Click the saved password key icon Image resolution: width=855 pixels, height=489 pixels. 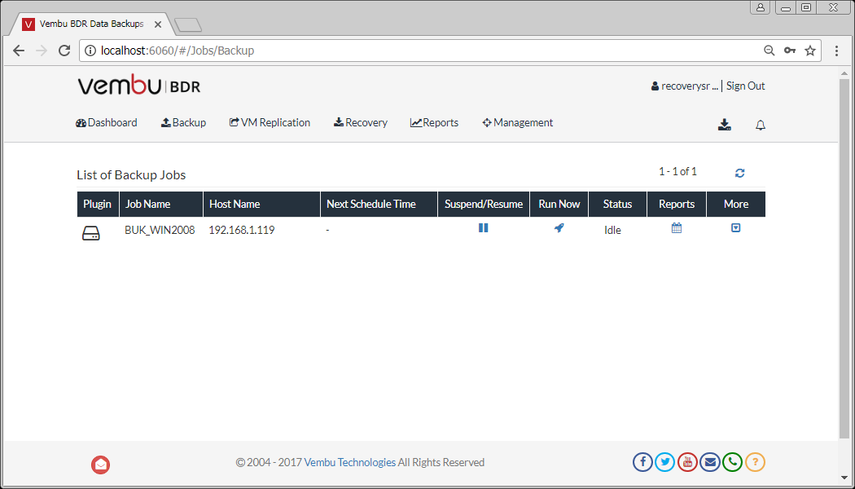click(x=790, y=51)
